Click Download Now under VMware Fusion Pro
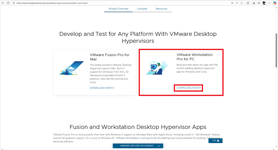 (102, 88)
